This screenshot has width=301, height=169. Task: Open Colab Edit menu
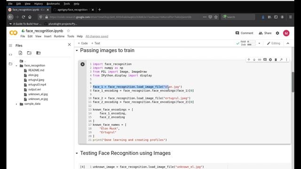[30, 36]
